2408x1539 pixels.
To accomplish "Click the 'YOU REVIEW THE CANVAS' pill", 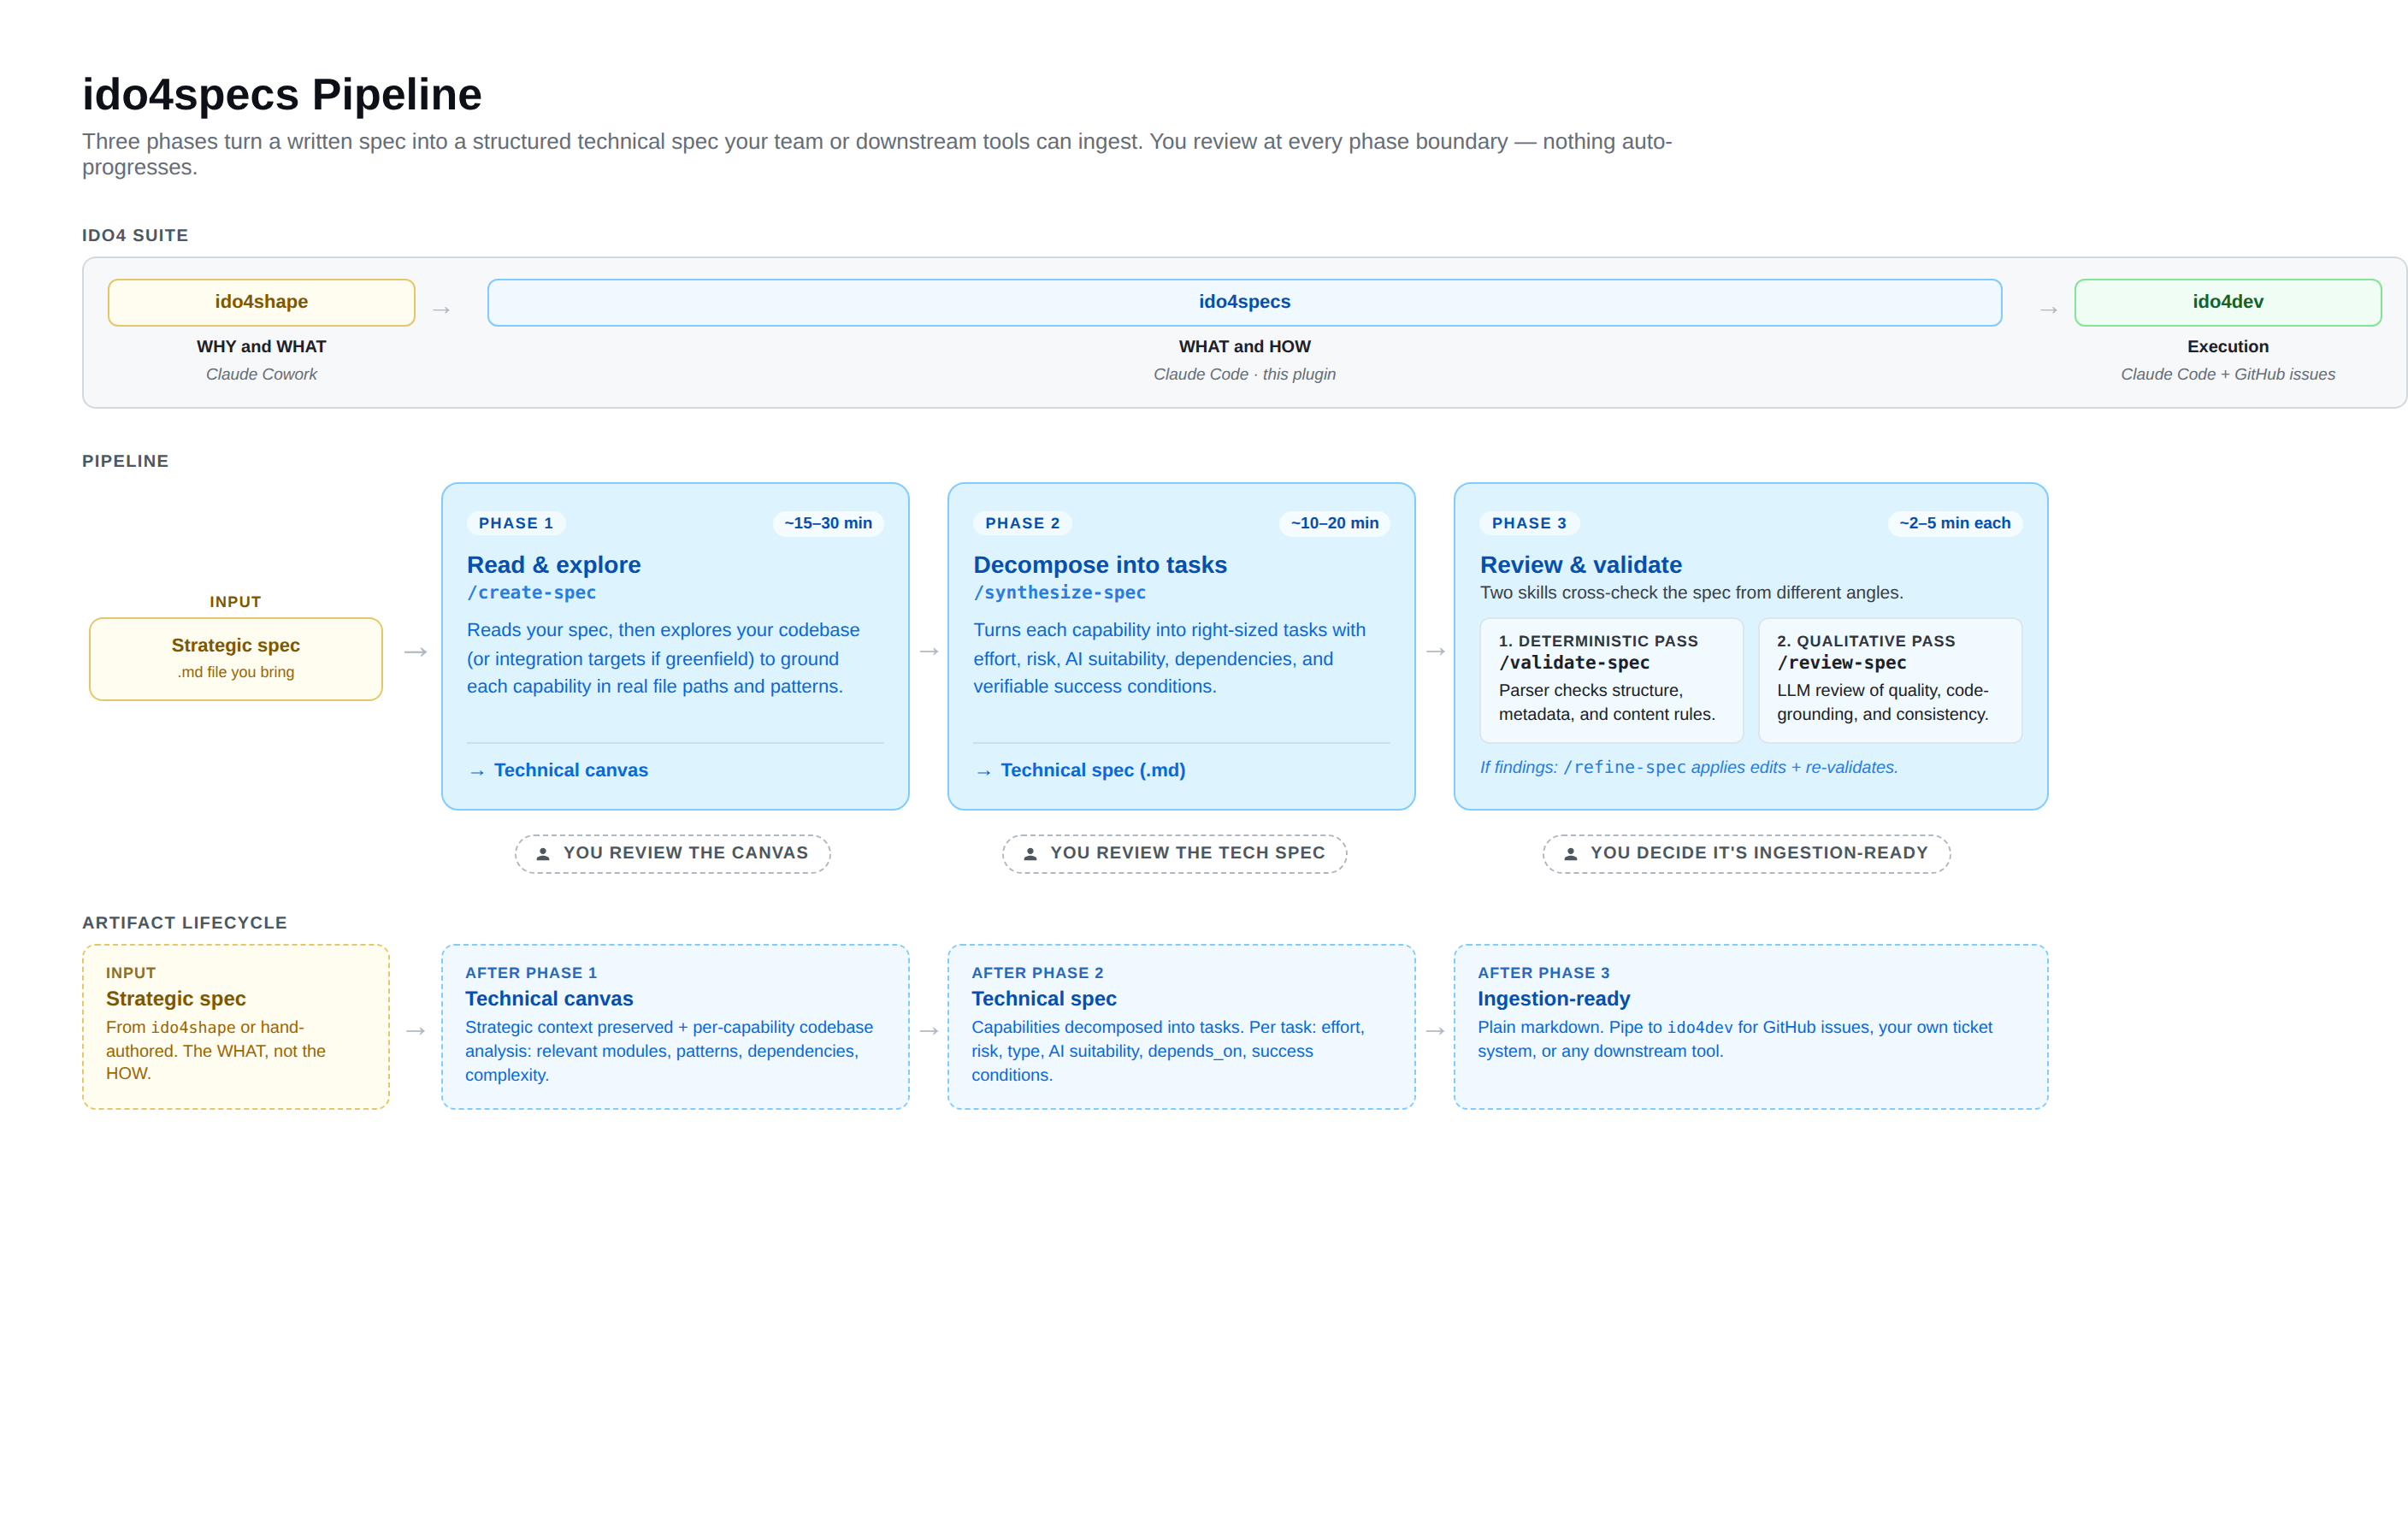I will (x=673, y=854).
